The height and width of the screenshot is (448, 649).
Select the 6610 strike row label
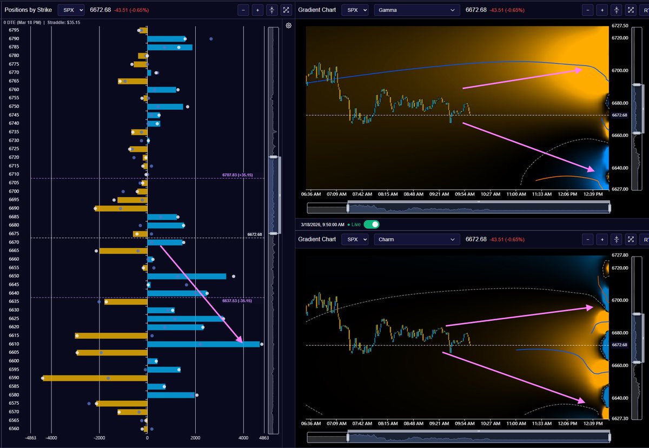(14, 344)
